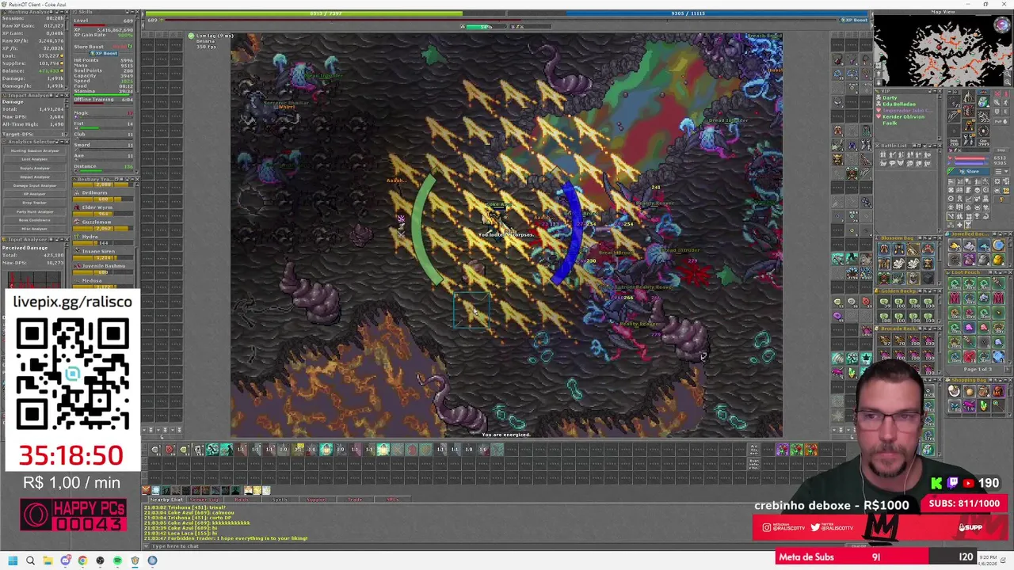Collapse the Bestiary Tracker panel
The height and width of the screenshot is (570, 1014).
pyautogui.click(x=132, y=179)
